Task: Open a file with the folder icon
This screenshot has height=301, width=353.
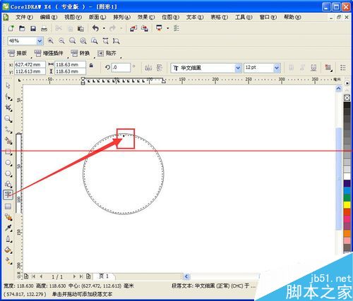Action: tap(22, 28)
